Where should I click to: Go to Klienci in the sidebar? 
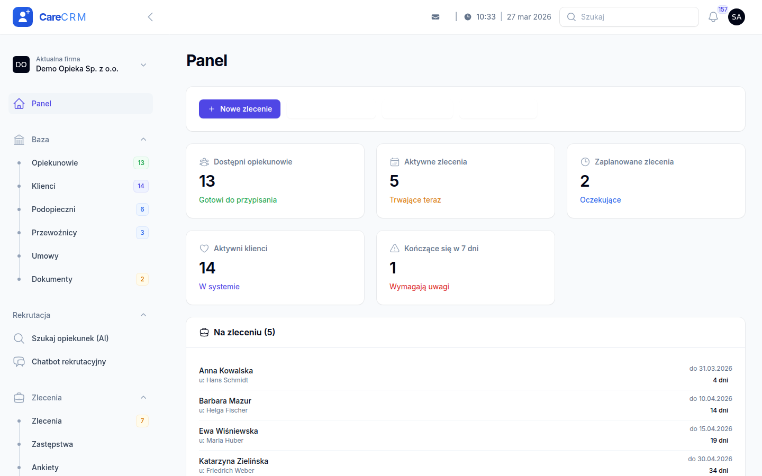coord(43,186)
